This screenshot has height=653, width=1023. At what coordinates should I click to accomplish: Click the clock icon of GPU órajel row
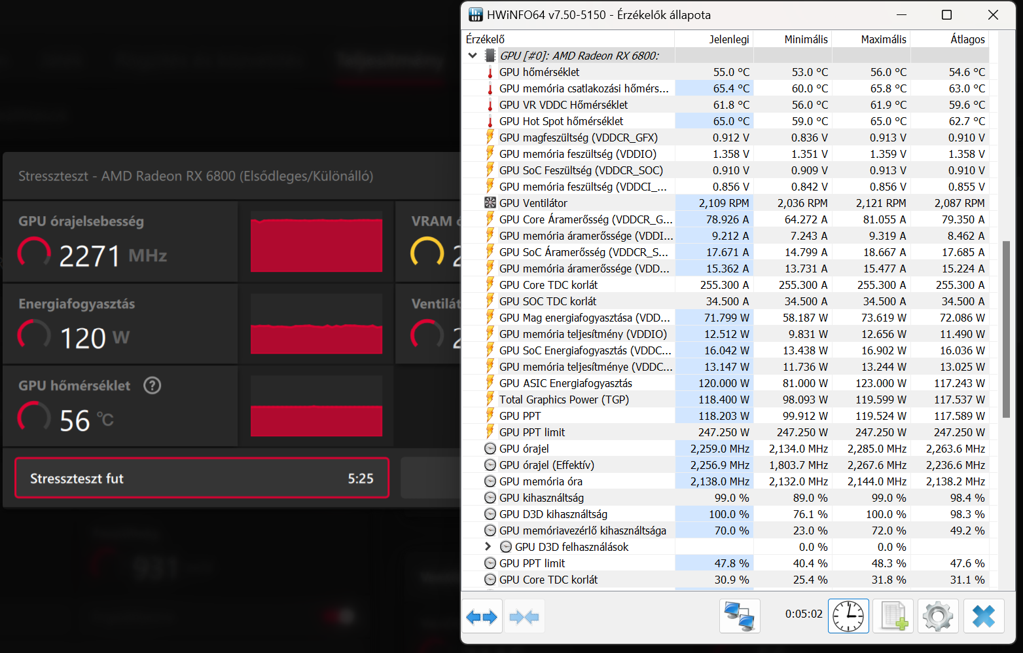click(490, 449)
